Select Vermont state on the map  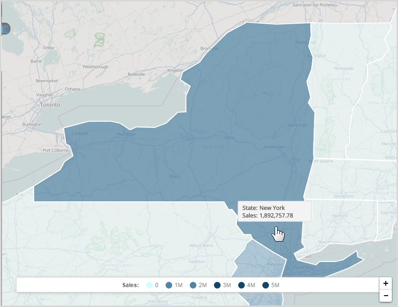tap(337, 95)
